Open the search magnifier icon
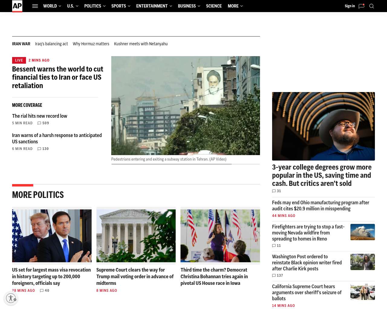This screenshot has width=387, height=309. click(x=372, y=6)
